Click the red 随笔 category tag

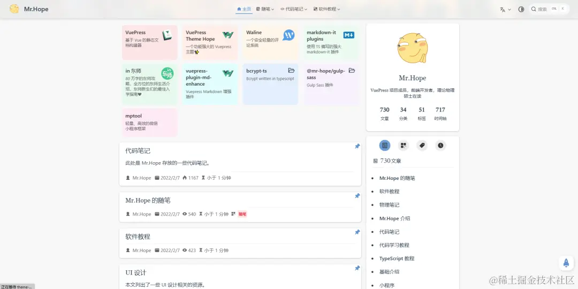coord(242,214)
